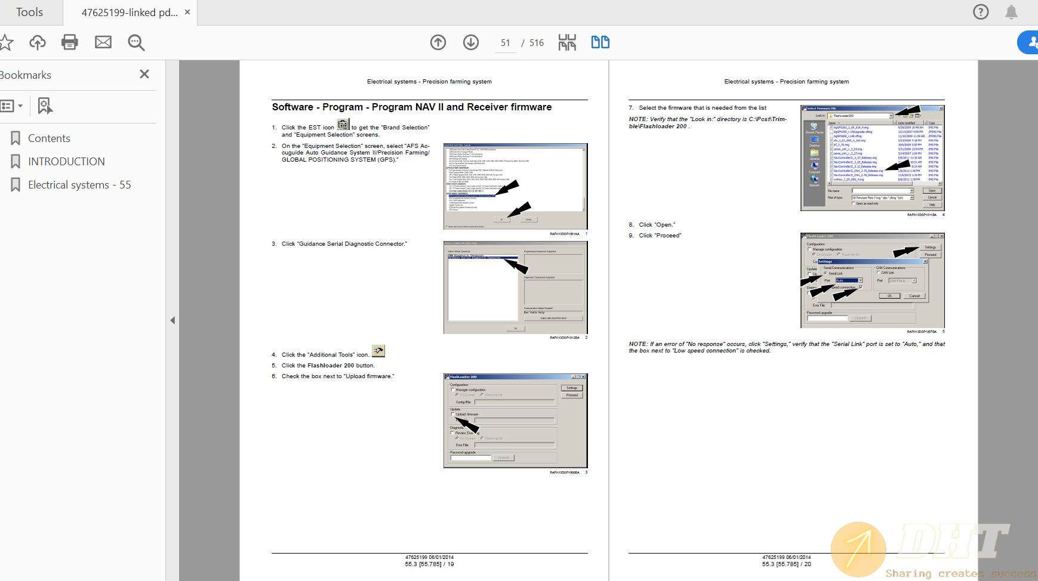Image resolution: width=1038 pixels, height=581 pixels.
Task: Select the 47625199-linked pdf tab
Action: [129, 13]
